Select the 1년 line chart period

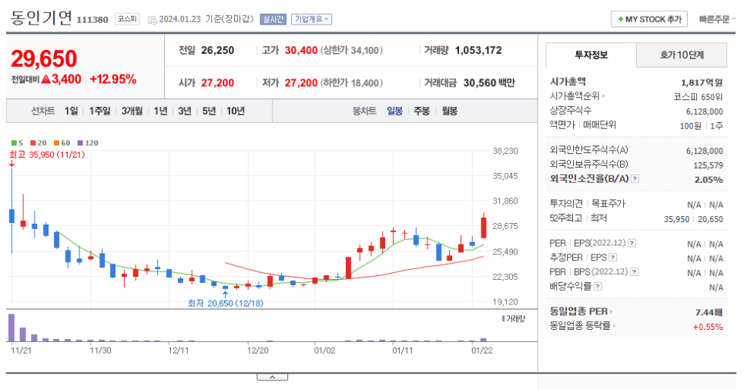(160, 111)
